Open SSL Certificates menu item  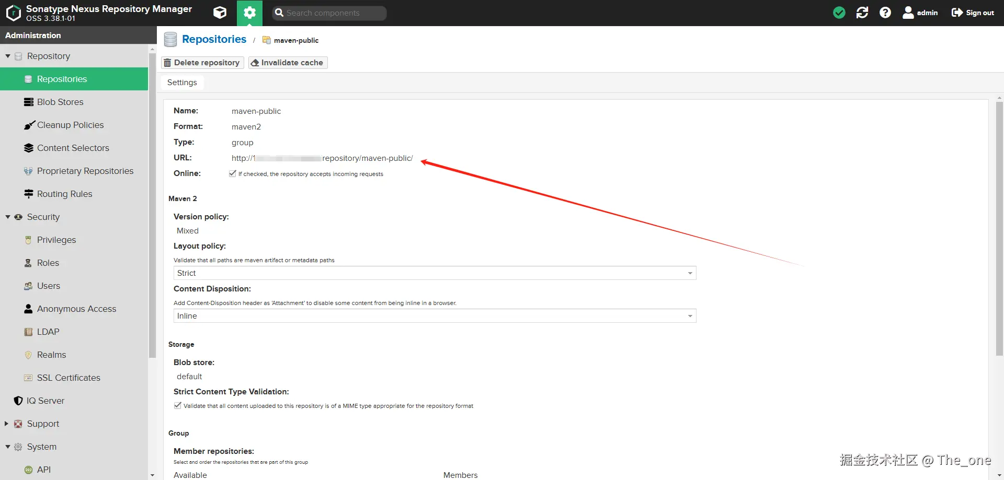click(74, 378)
